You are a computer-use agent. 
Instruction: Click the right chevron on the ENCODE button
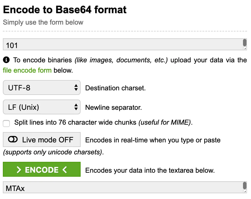point(19,170)
